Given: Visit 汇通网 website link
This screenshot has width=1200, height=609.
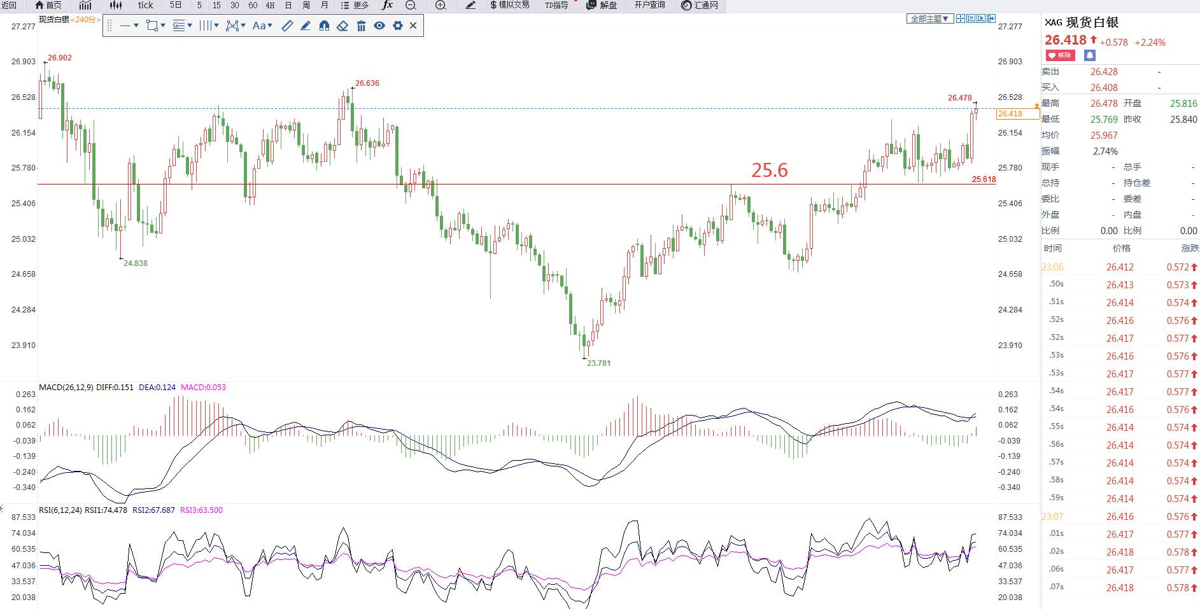Looking at the screenshot, I should click(700, 5).
